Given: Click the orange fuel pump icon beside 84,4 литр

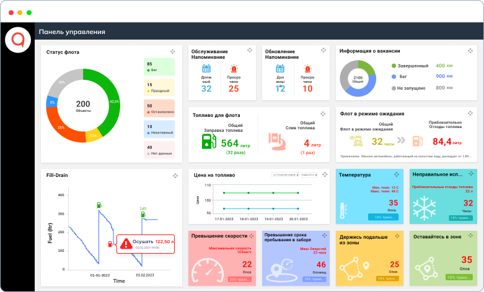Looking at the screenshot, I should (417, 142).
